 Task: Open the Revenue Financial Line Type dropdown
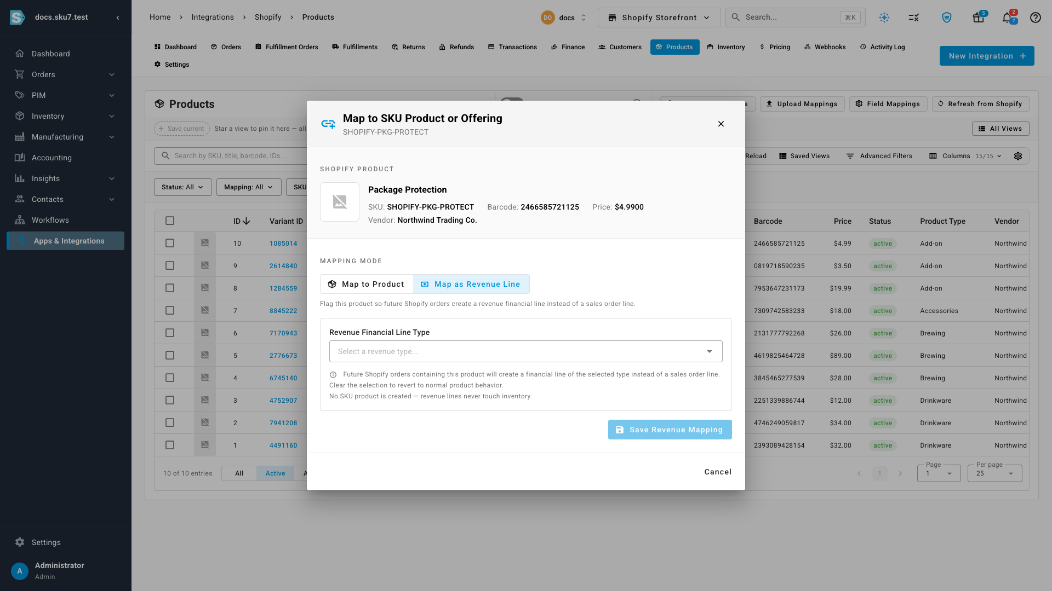coord(525,351)
